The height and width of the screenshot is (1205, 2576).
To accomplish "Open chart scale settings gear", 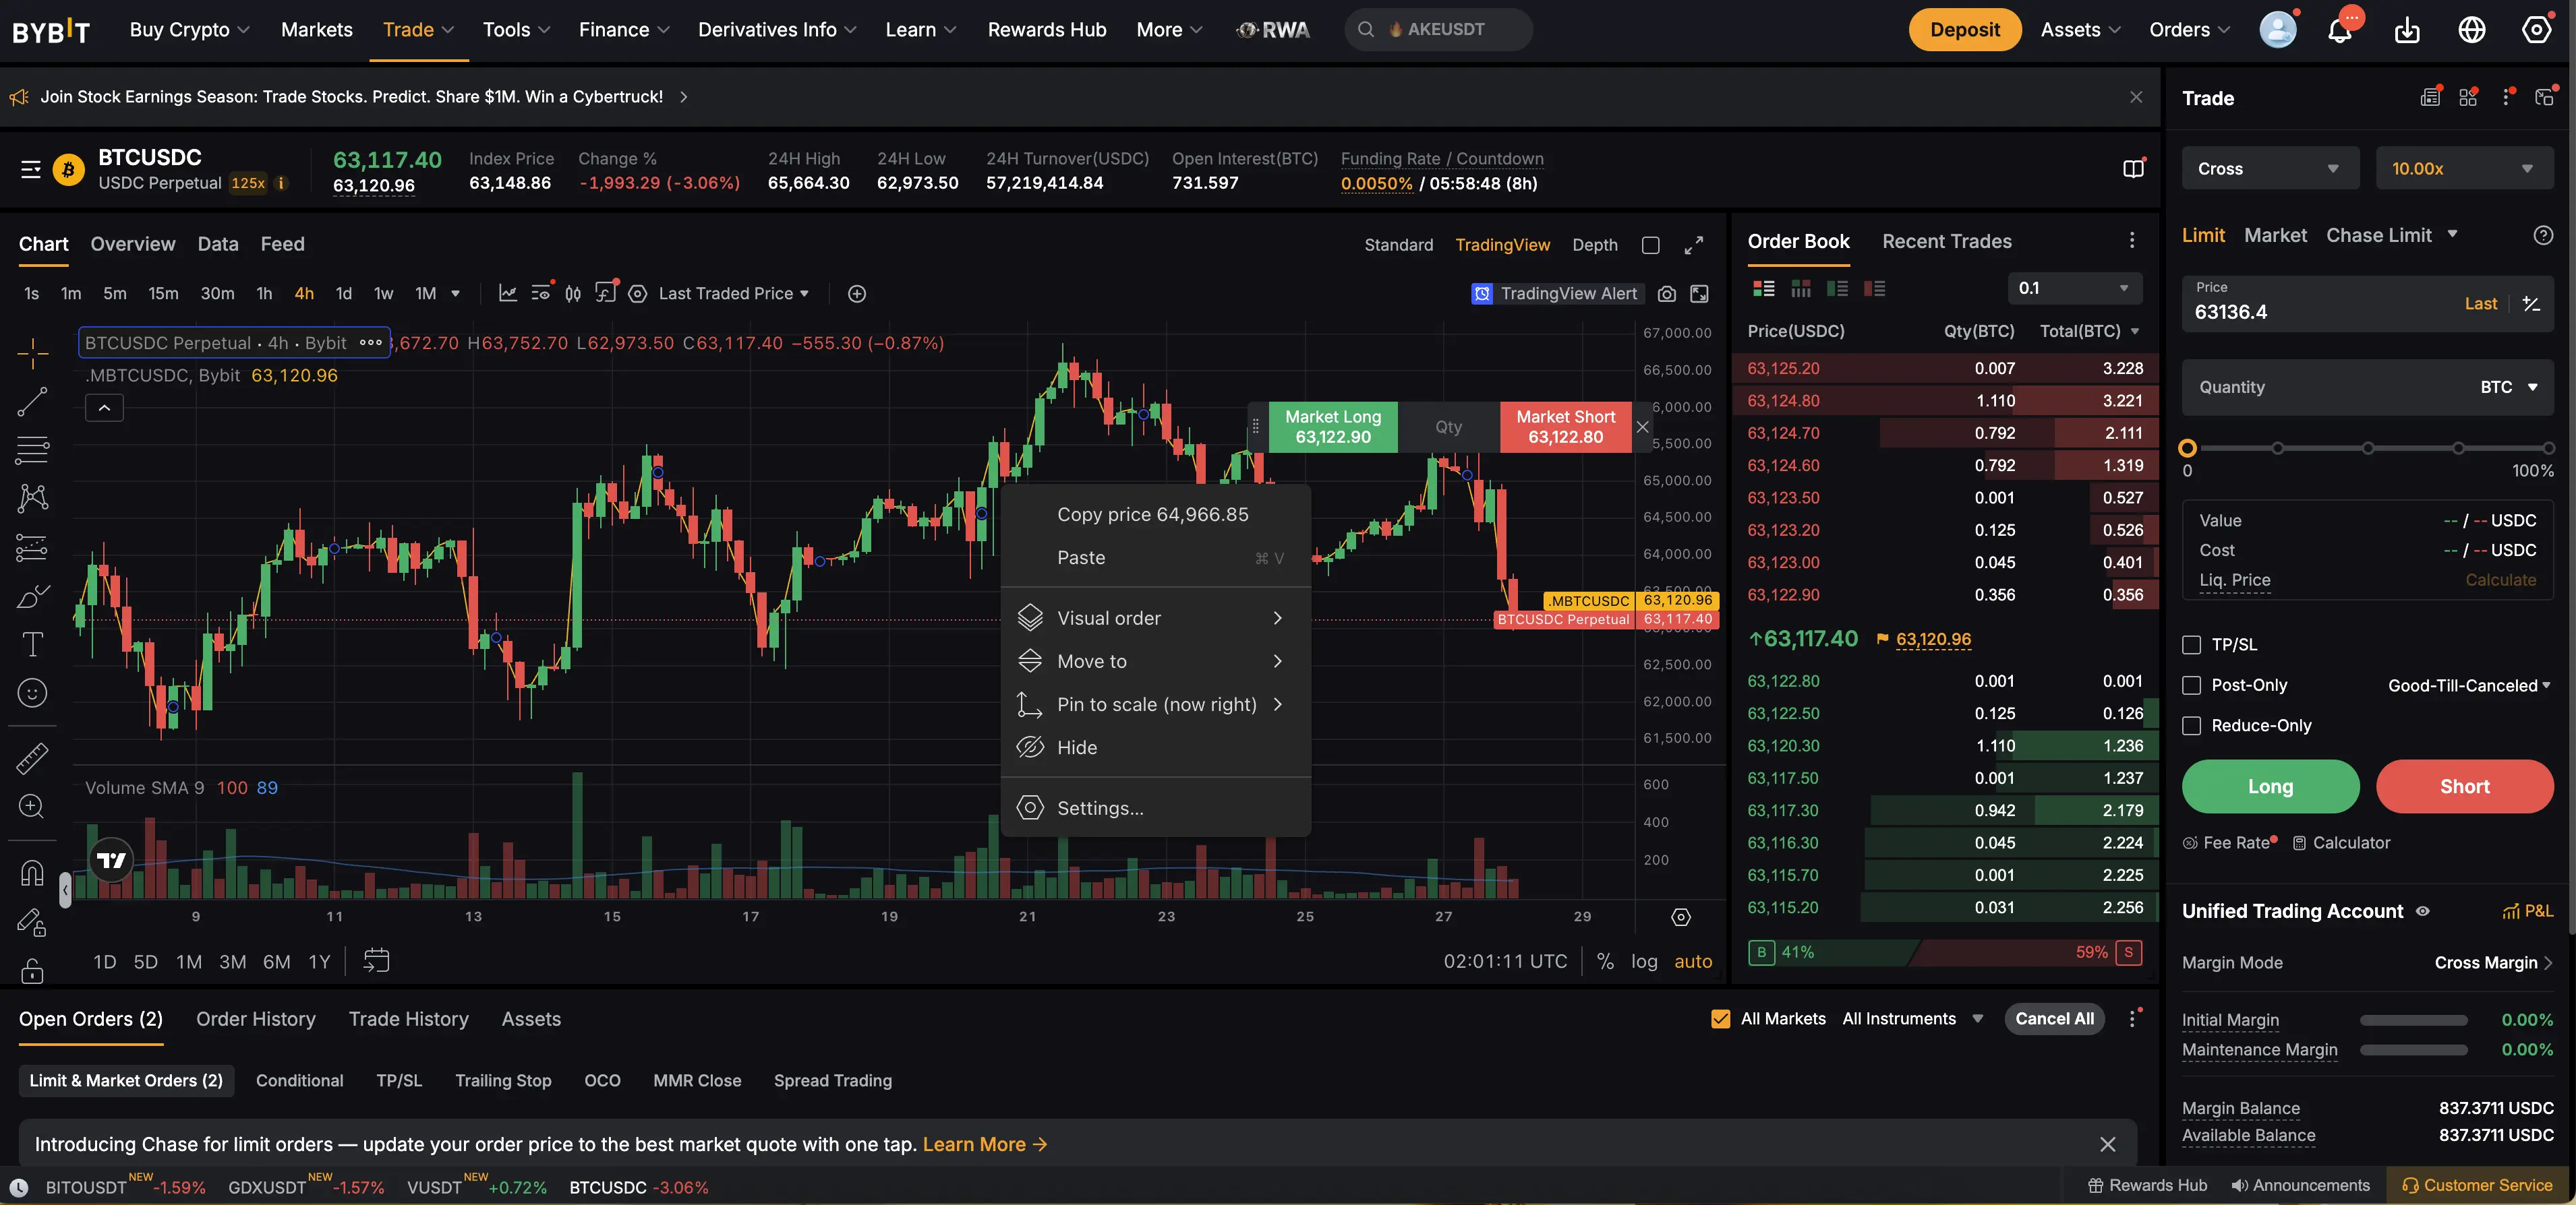I will click(1681, 917).
